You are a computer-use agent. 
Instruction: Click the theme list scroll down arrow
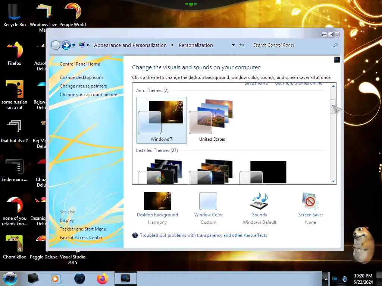(x=333, y=181)
